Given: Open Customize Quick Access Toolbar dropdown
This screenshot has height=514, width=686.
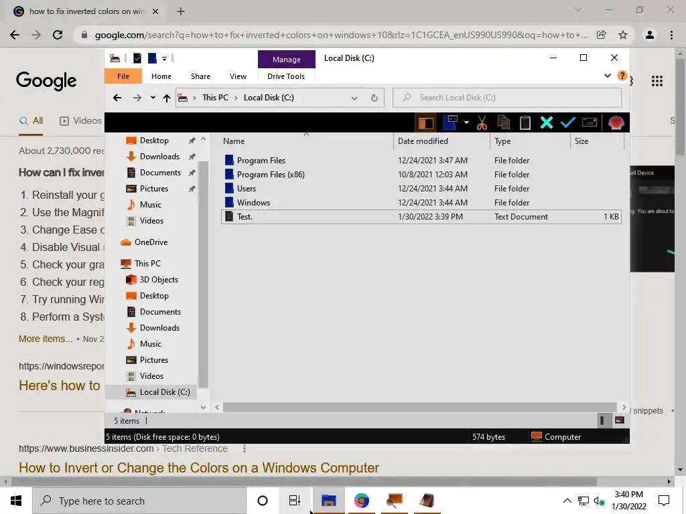Looking at the screenshot, I should [x=165, y=59].
